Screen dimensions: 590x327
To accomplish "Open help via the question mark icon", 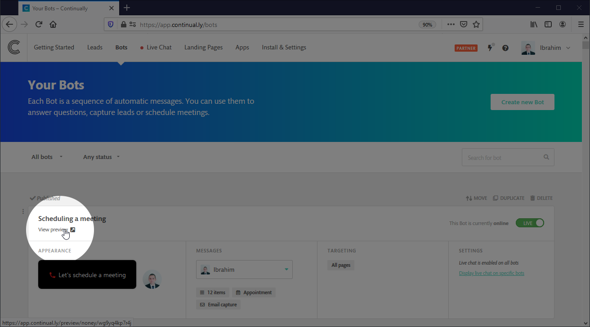I will pos(505,48).
